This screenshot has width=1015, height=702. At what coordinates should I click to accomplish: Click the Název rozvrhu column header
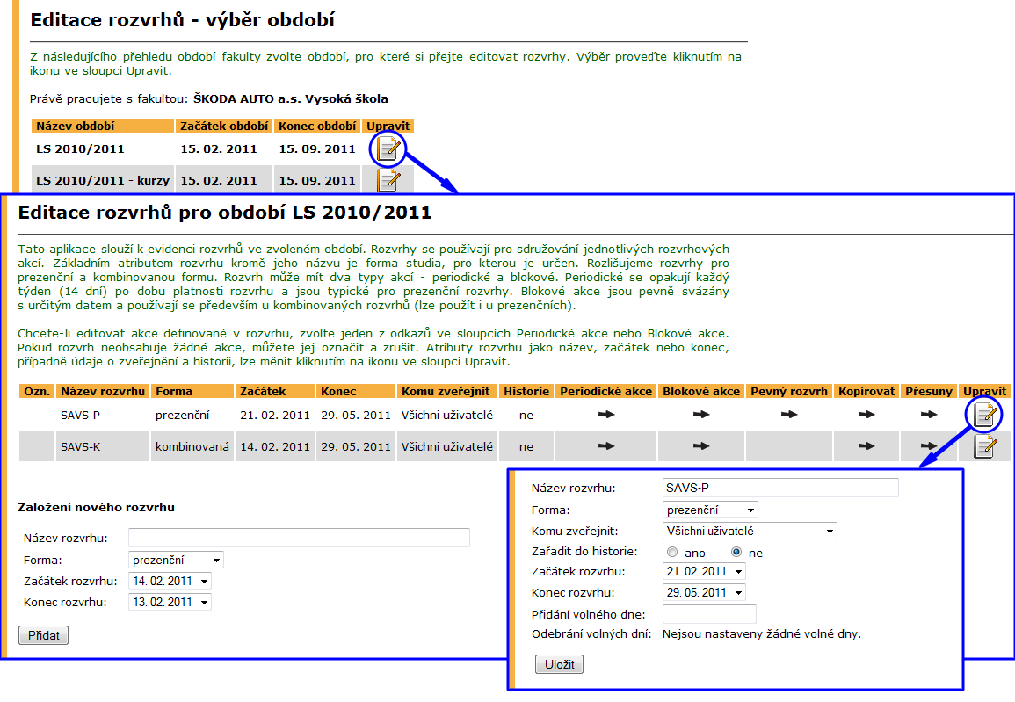[x=103, y=392]
